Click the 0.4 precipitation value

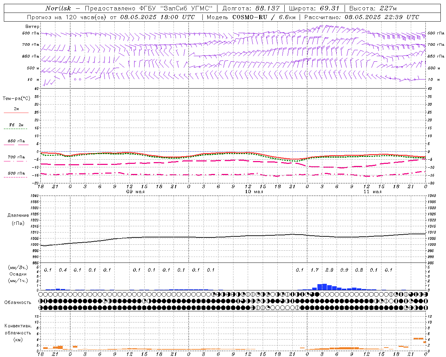coord(63,270)
